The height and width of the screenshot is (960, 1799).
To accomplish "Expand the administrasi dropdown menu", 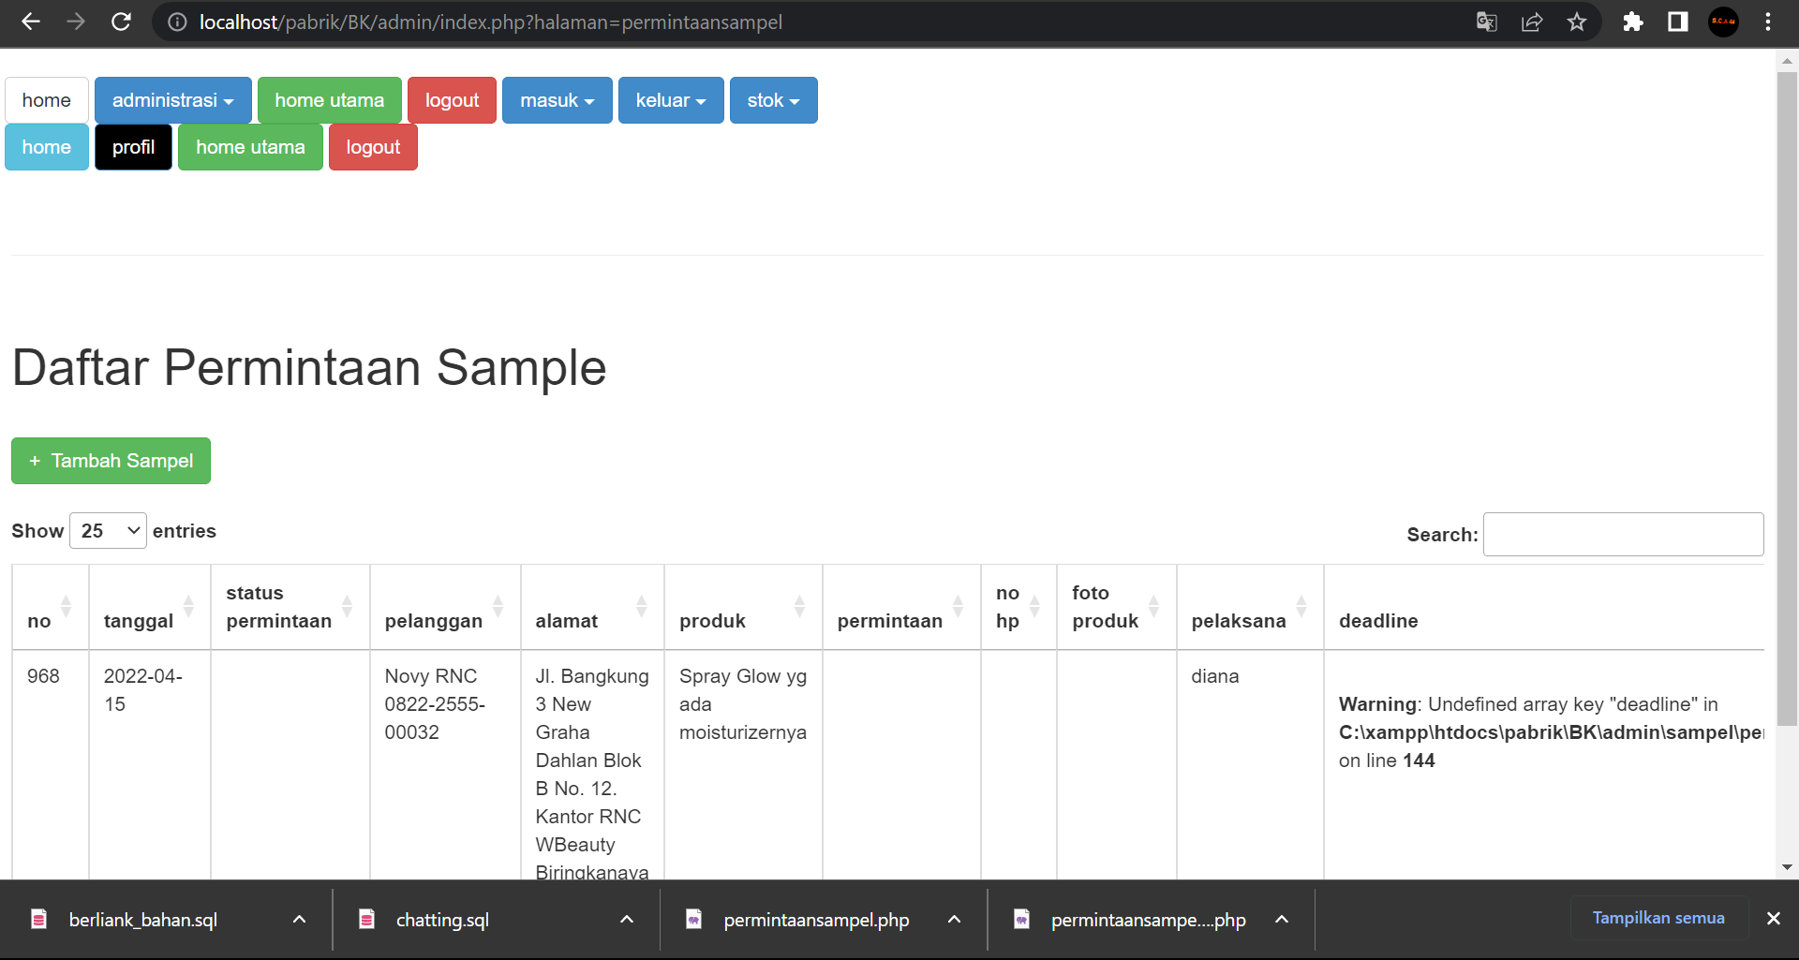I will pyautogui.click(x=172, y=100).
